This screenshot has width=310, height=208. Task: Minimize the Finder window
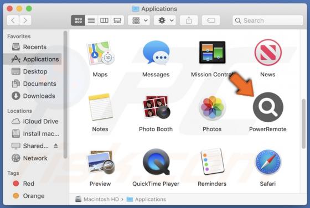coord(19,8)
